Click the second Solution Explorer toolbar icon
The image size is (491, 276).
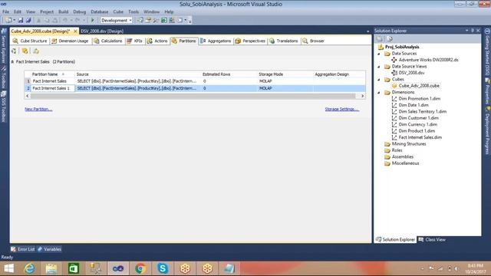point(390,39)
